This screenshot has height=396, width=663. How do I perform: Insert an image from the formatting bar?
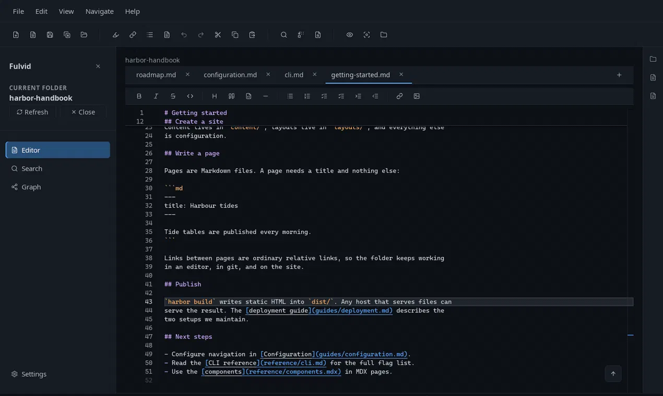pos(417,96)
